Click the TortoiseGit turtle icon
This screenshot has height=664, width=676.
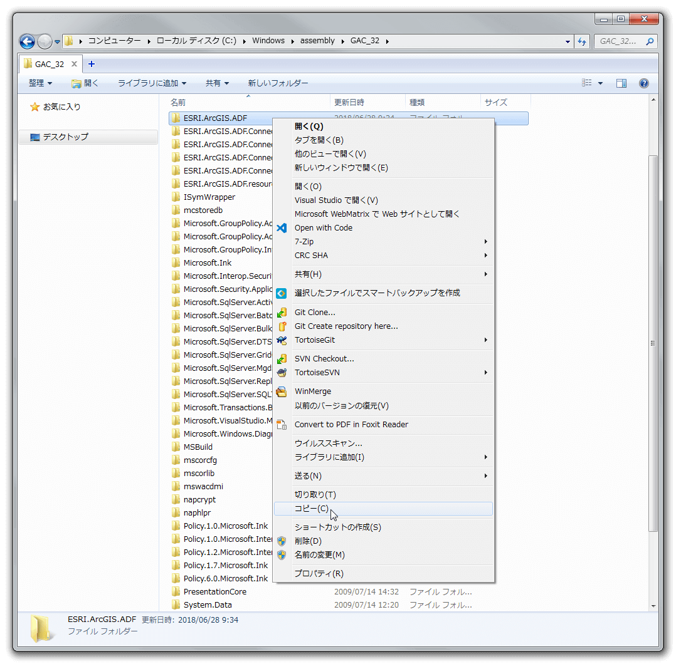click(x=282, y=340)
